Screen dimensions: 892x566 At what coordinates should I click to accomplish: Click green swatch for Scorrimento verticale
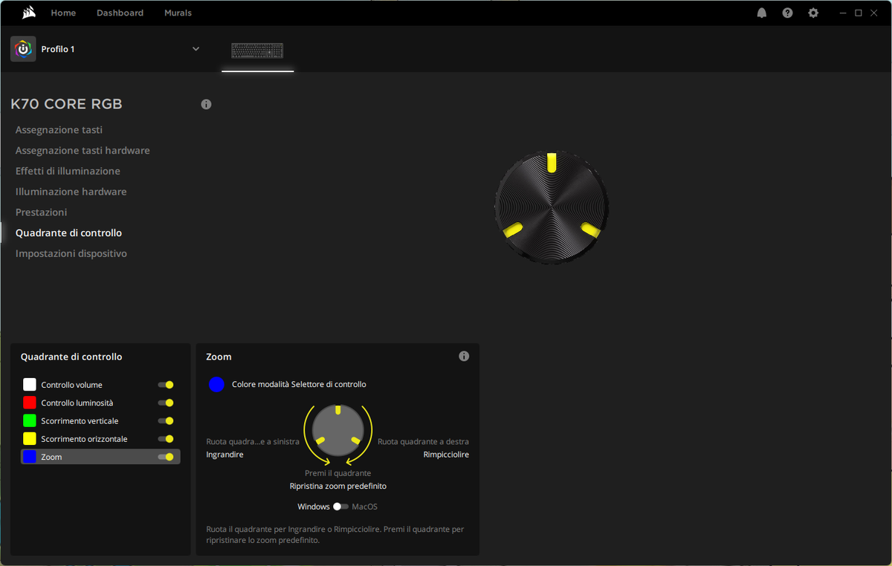point(30,421)
